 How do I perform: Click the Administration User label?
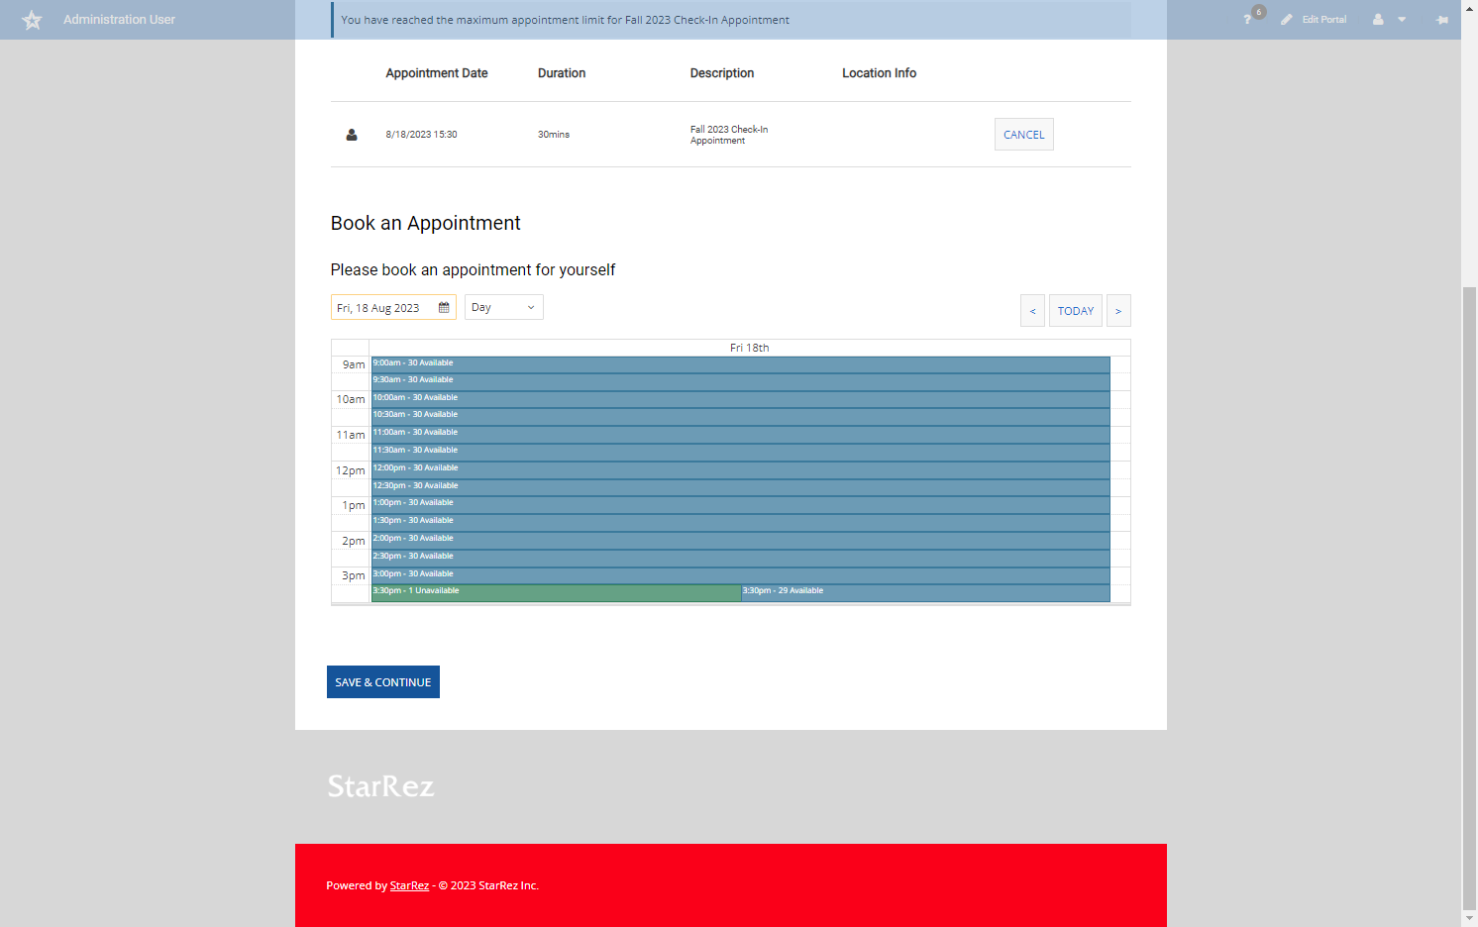pyautogui.click(x=119, y=20)
